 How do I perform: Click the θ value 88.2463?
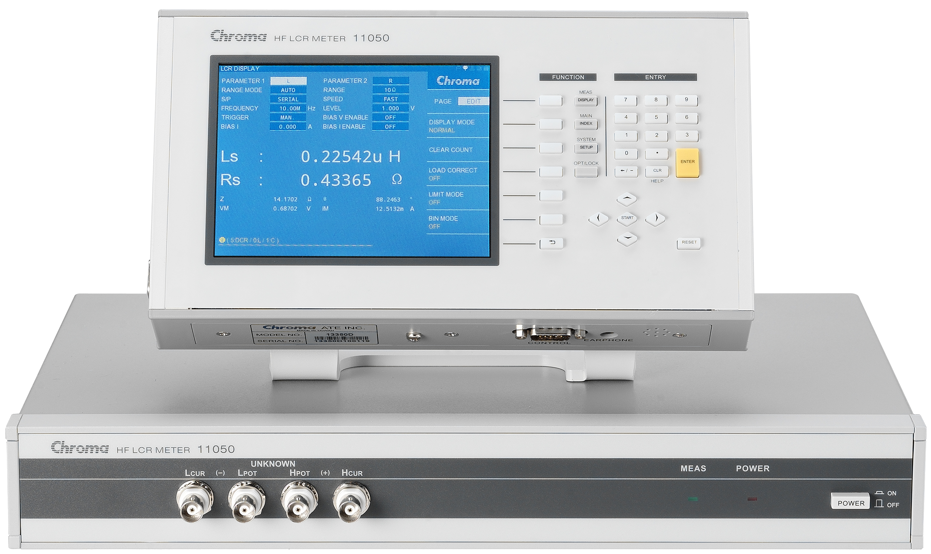388,200
